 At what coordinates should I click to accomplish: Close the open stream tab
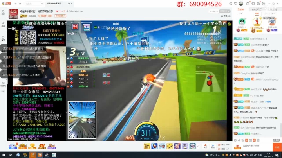72,4
